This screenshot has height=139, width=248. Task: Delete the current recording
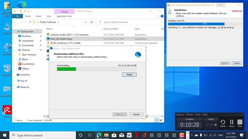[223, 123]
